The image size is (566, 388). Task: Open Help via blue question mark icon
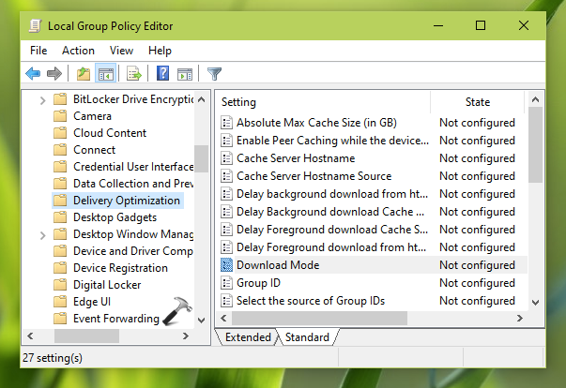coord(162,73)
